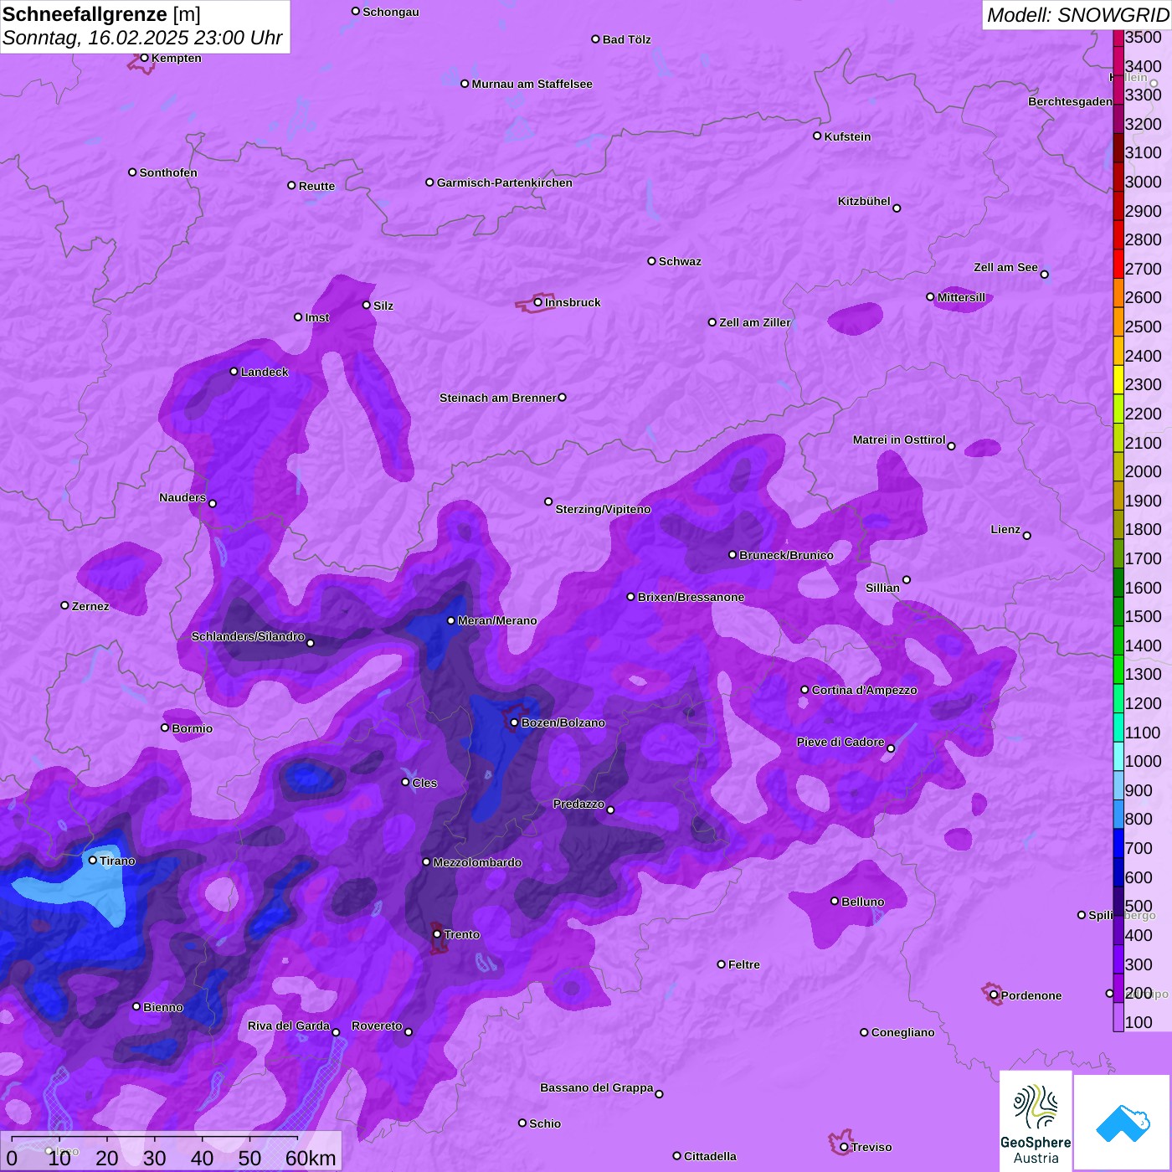This screenshot has width=1172, height=1172.
Task: Click the Brixen/Bressanone label
Action: (691, 597)
